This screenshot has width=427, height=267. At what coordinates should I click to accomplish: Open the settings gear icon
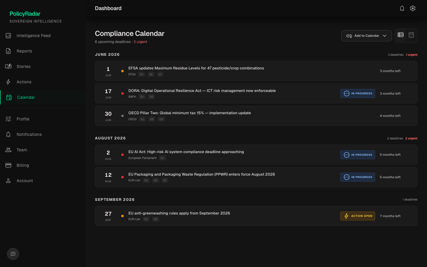[x=413, y=8]
